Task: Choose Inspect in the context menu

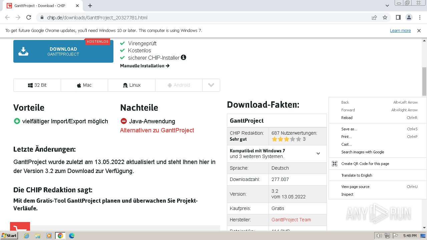Action: pos(378,194)
